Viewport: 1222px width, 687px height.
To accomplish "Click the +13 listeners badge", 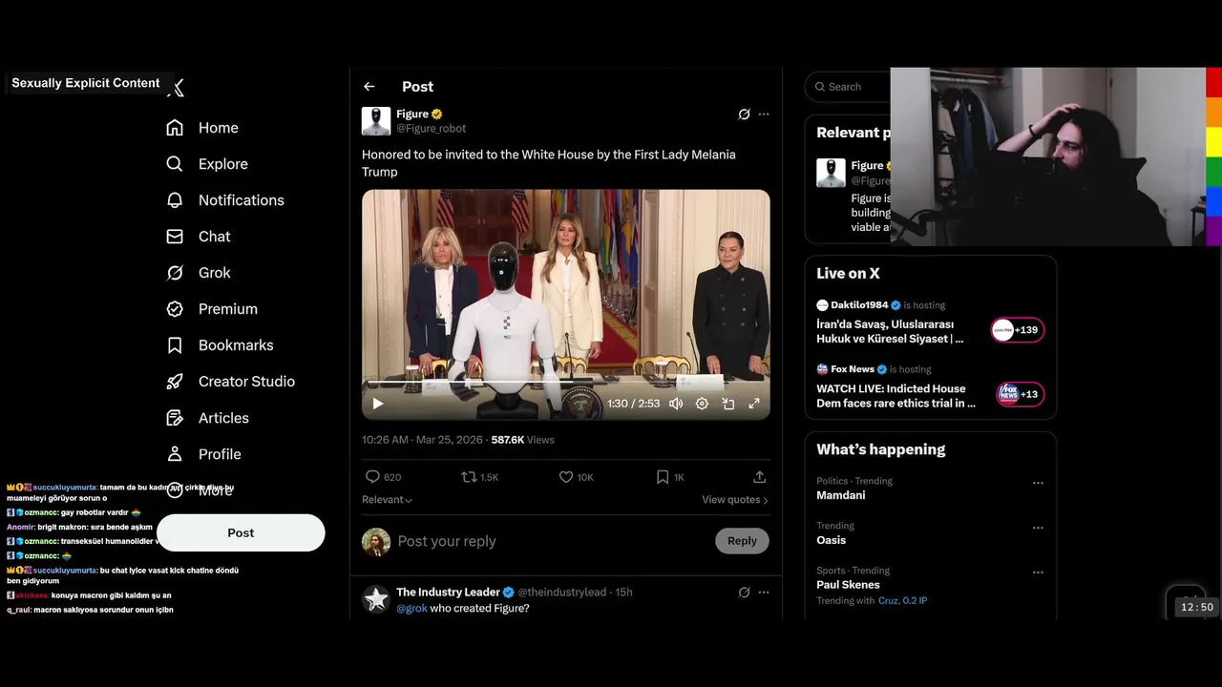I will [1021, 395].
